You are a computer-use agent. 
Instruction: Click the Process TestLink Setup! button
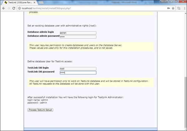tap(40, 110)
